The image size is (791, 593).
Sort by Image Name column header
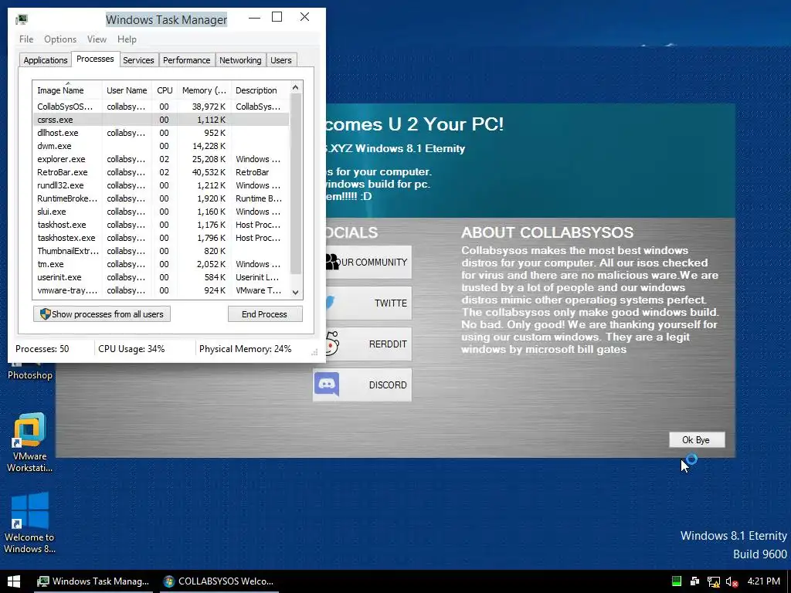point(67,90)
